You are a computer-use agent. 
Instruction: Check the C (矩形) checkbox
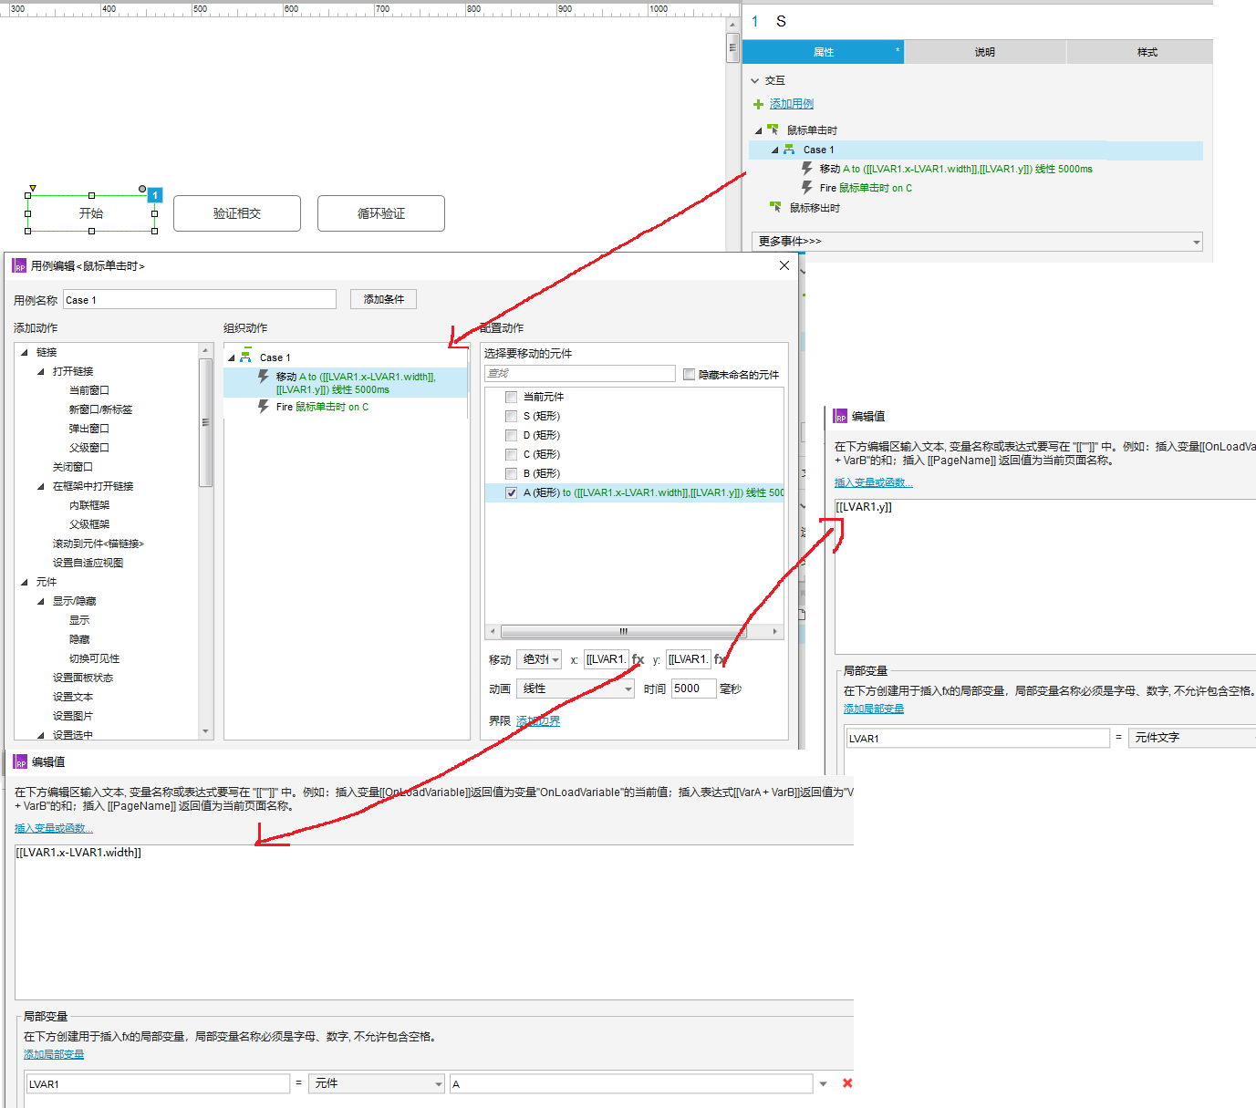point(511,454)
